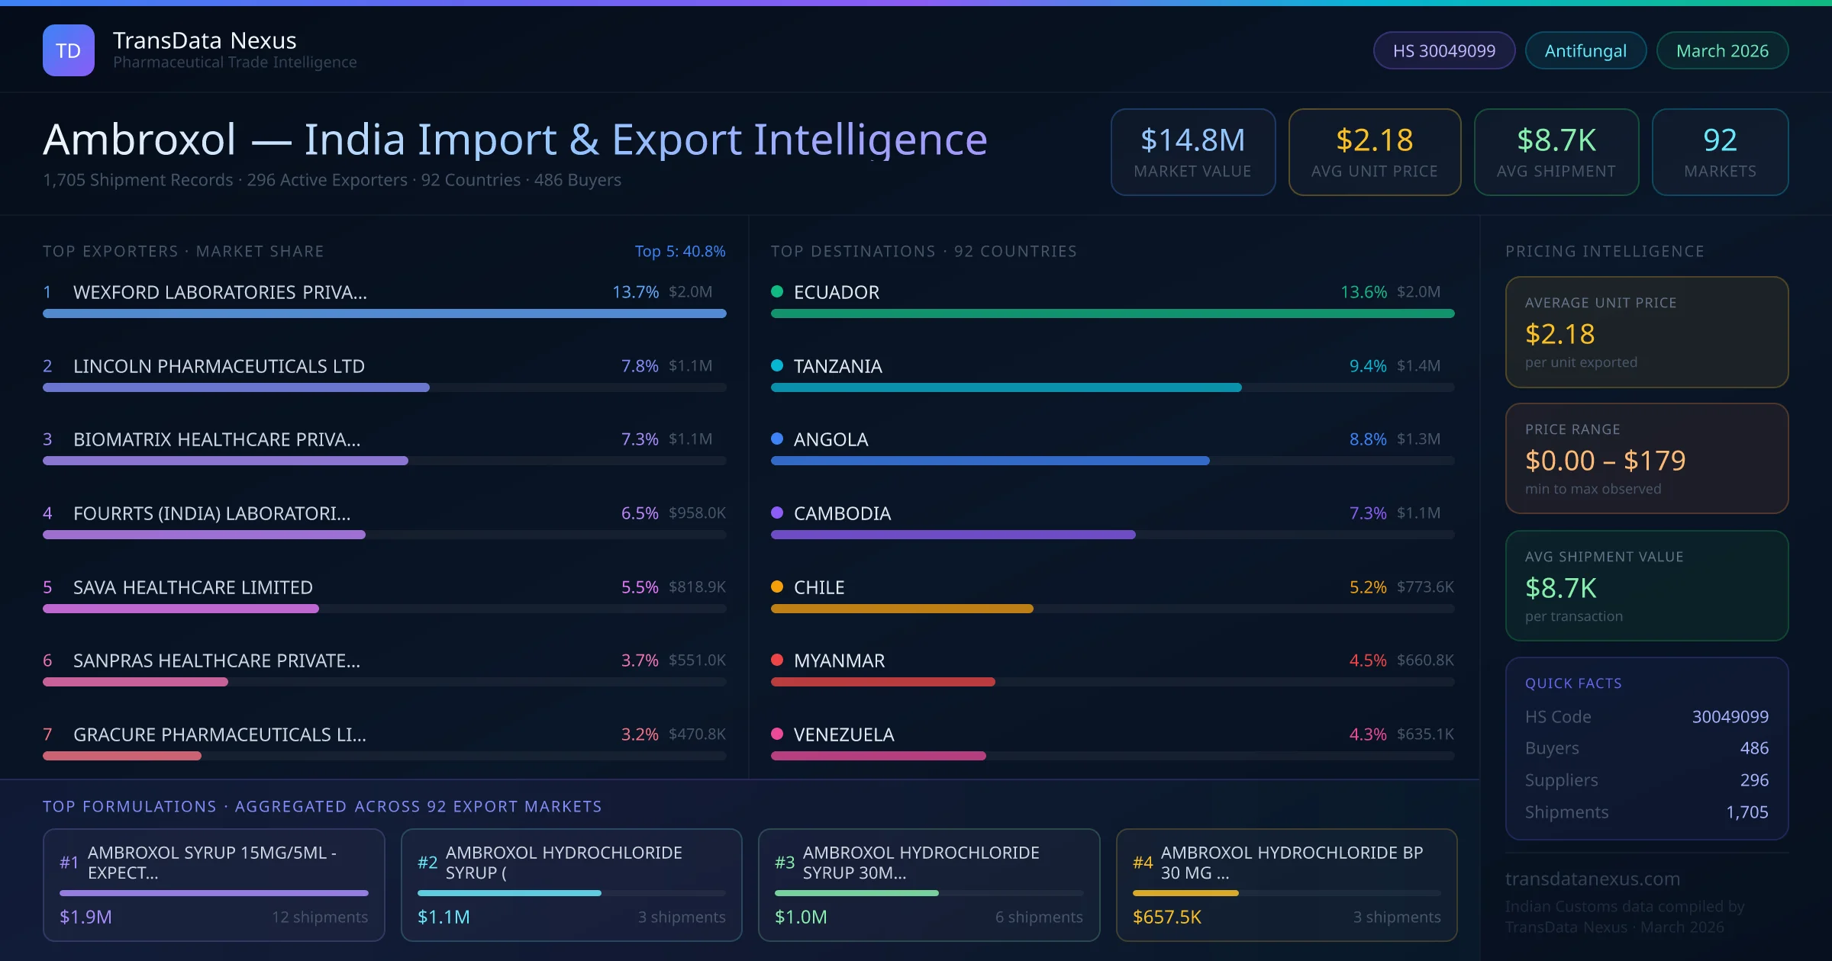The width and height of the screenshot is (1832, 961).
Task: Click the Myanmar bullet icon
Action: click(x=776, y=660)
